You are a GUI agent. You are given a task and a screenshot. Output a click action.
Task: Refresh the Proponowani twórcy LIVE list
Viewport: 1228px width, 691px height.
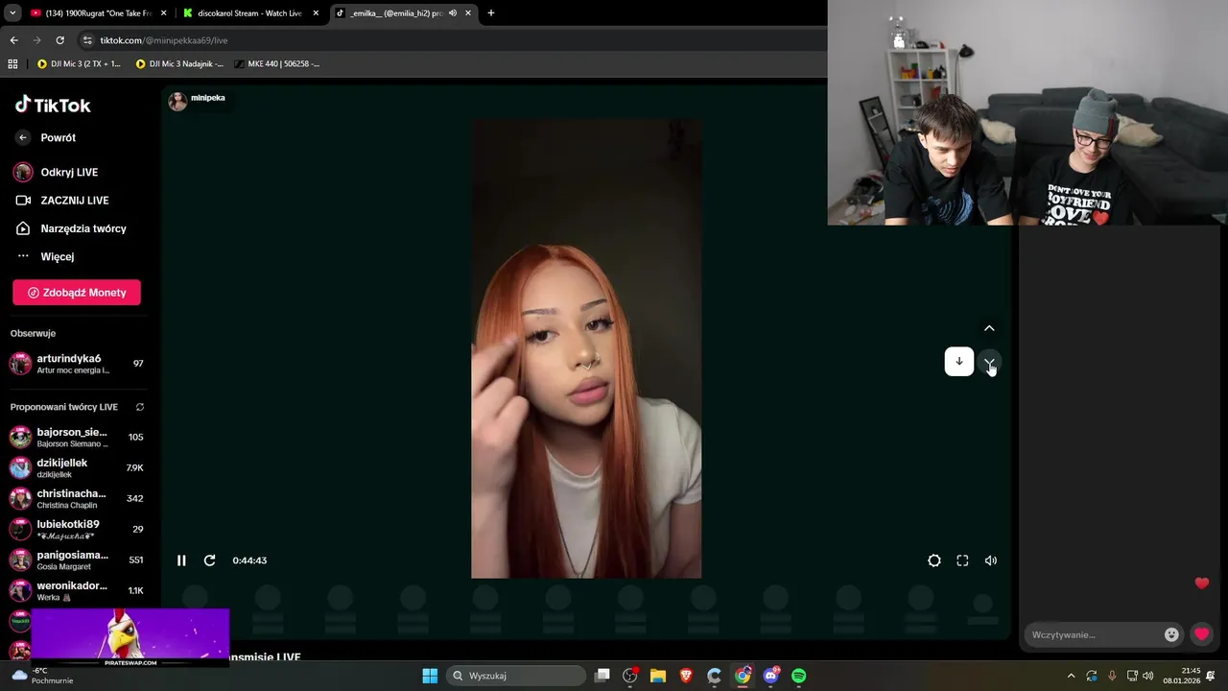140,407
